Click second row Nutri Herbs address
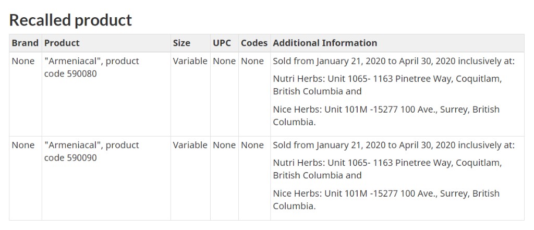 (x=387, y=169)
